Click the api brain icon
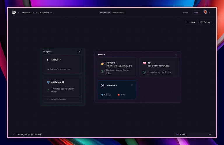 tap(144, 63)
